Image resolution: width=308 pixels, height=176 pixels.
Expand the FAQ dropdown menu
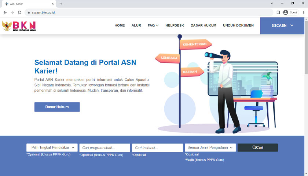(153, 26)
